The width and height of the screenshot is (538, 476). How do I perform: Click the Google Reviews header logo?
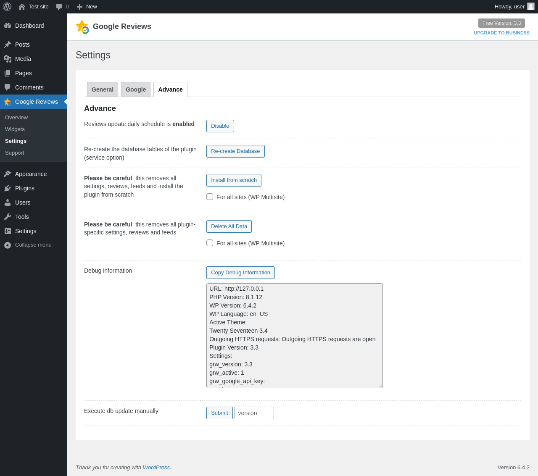click(82, 27)
